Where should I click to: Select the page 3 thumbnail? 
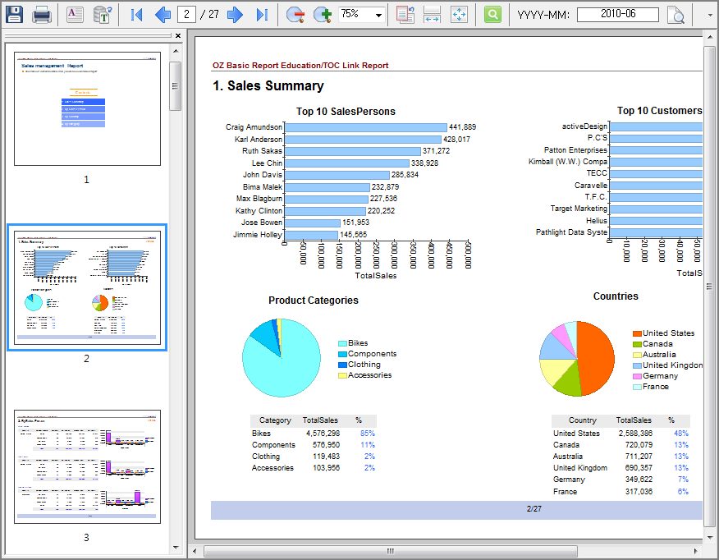tap(87, 466)
